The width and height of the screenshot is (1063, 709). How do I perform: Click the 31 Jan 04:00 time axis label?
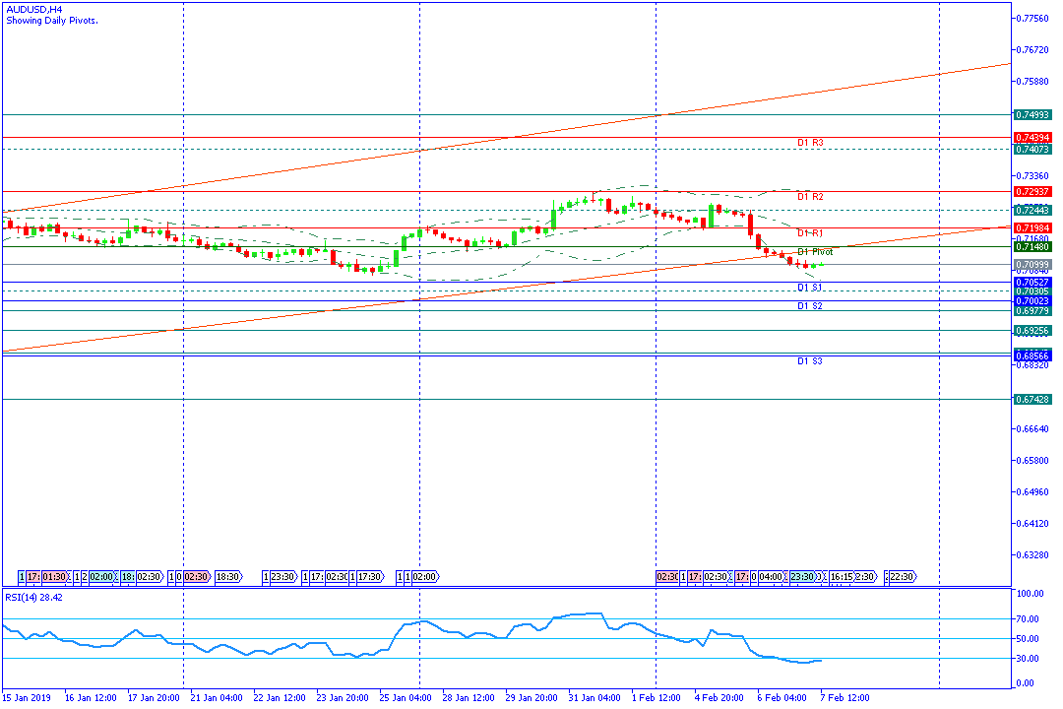tap(594, 698)
